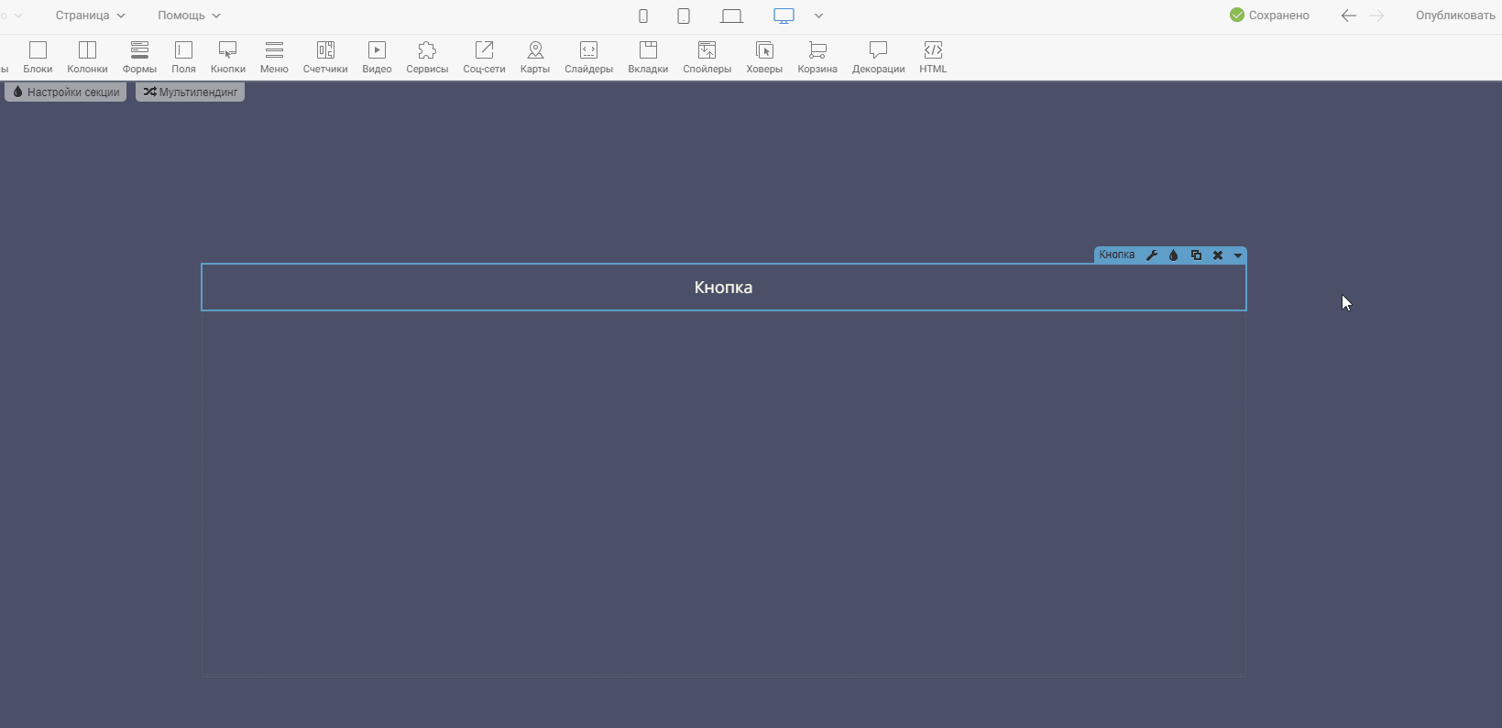
Task: Expand the Кнопка widget dropdown arrow
Action: [1238, 255]
